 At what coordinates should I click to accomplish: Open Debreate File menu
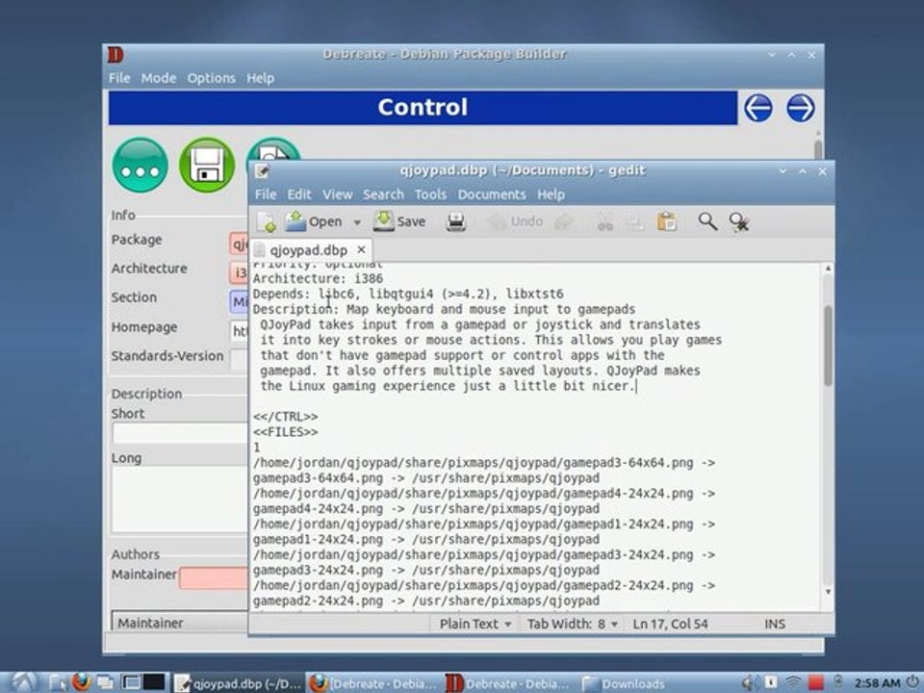[119, 78]
